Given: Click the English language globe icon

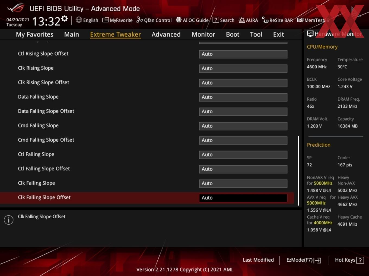Looking at the screenshot, I should 79,20.
